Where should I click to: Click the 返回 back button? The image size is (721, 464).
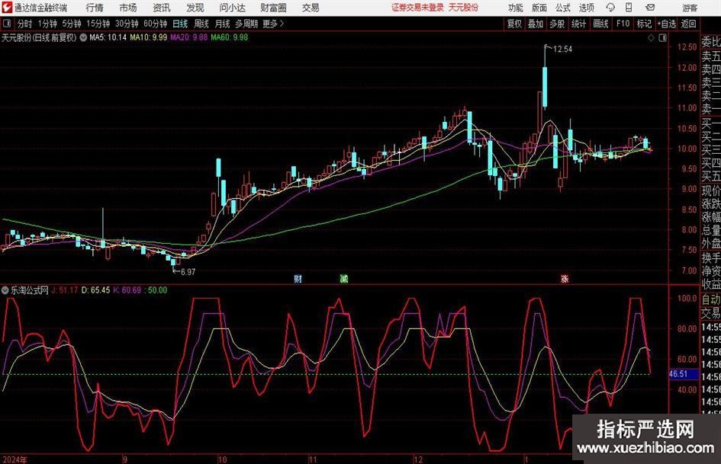tap(688, 24)
